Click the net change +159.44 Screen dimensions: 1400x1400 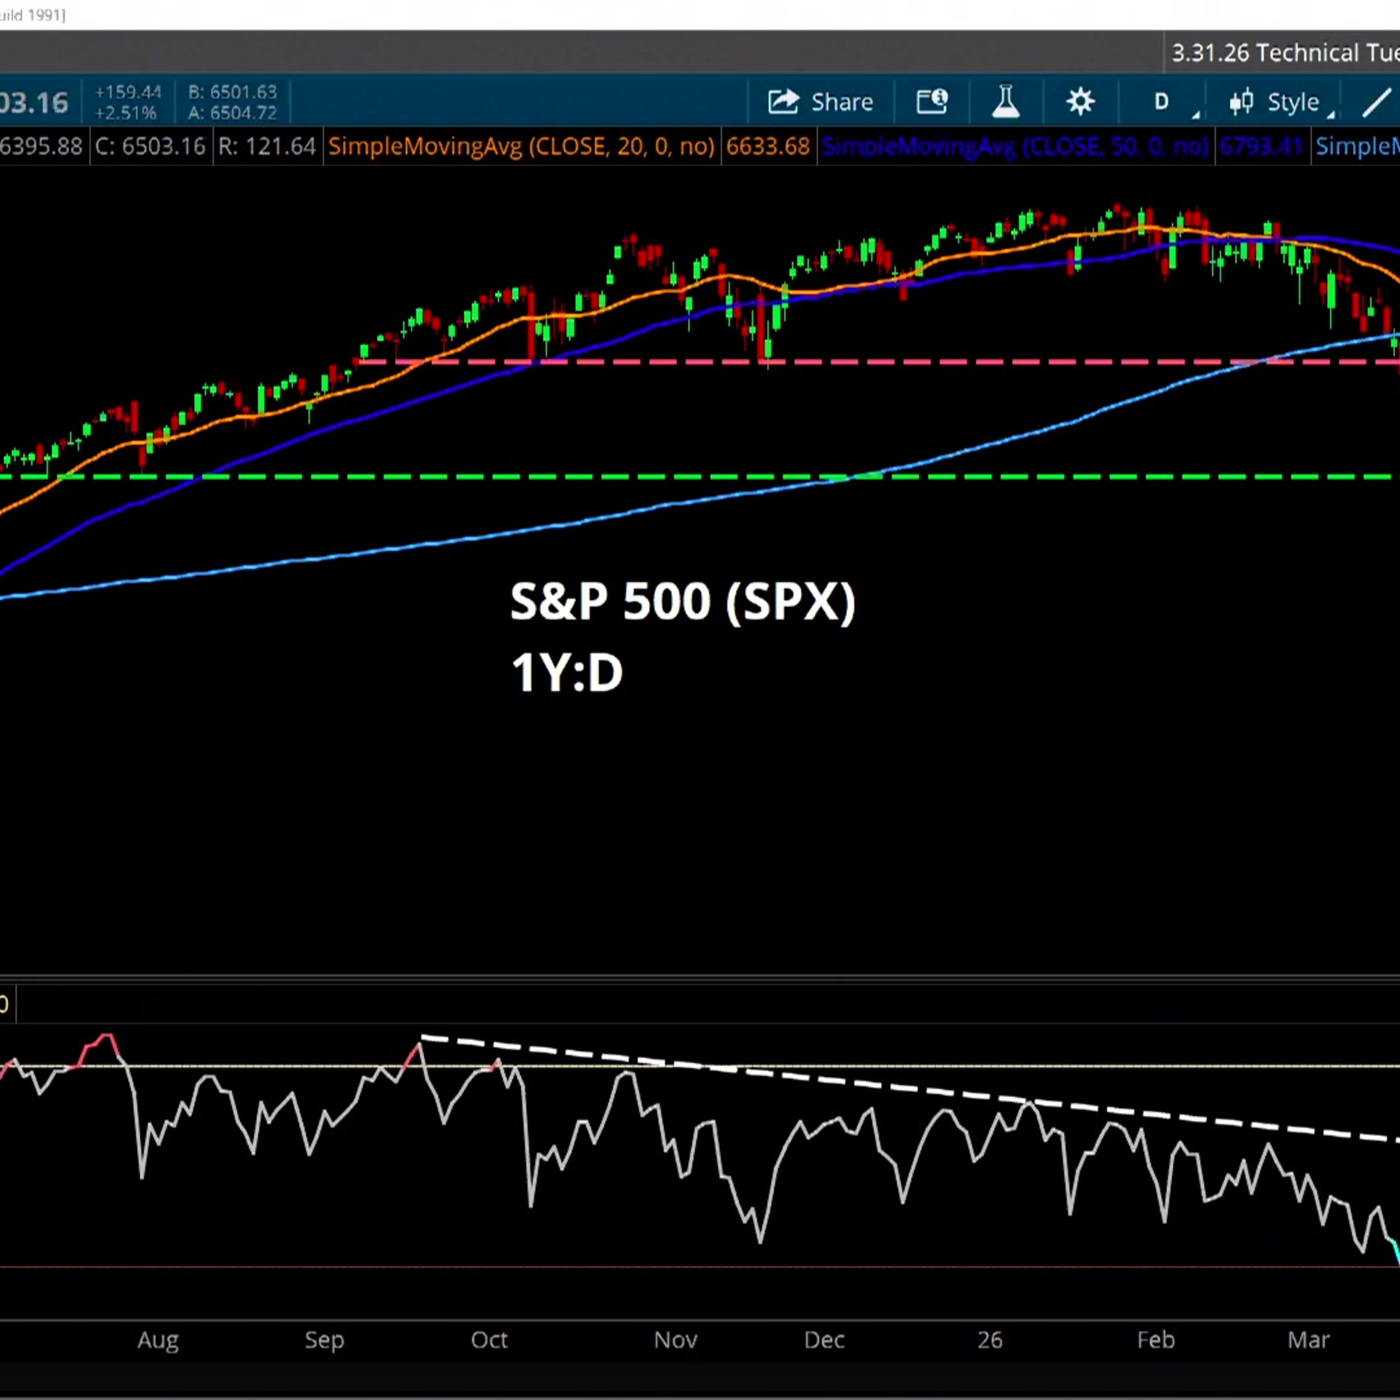pos(127,92)
